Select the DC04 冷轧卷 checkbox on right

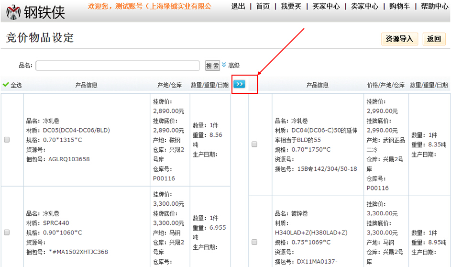[x=254, y=145]
